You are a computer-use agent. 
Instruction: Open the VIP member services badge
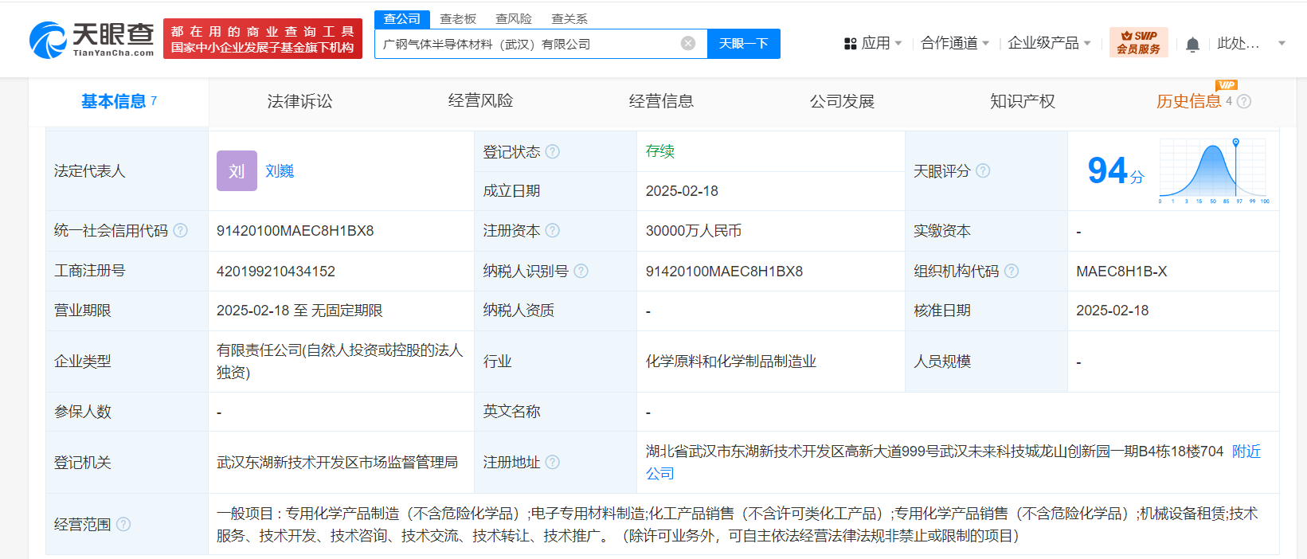[x=1138, y=42]
